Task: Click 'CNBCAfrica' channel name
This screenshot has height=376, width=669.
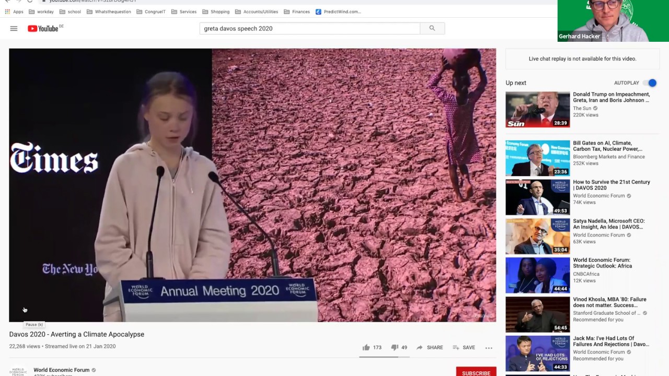Action: click(586, 274)
